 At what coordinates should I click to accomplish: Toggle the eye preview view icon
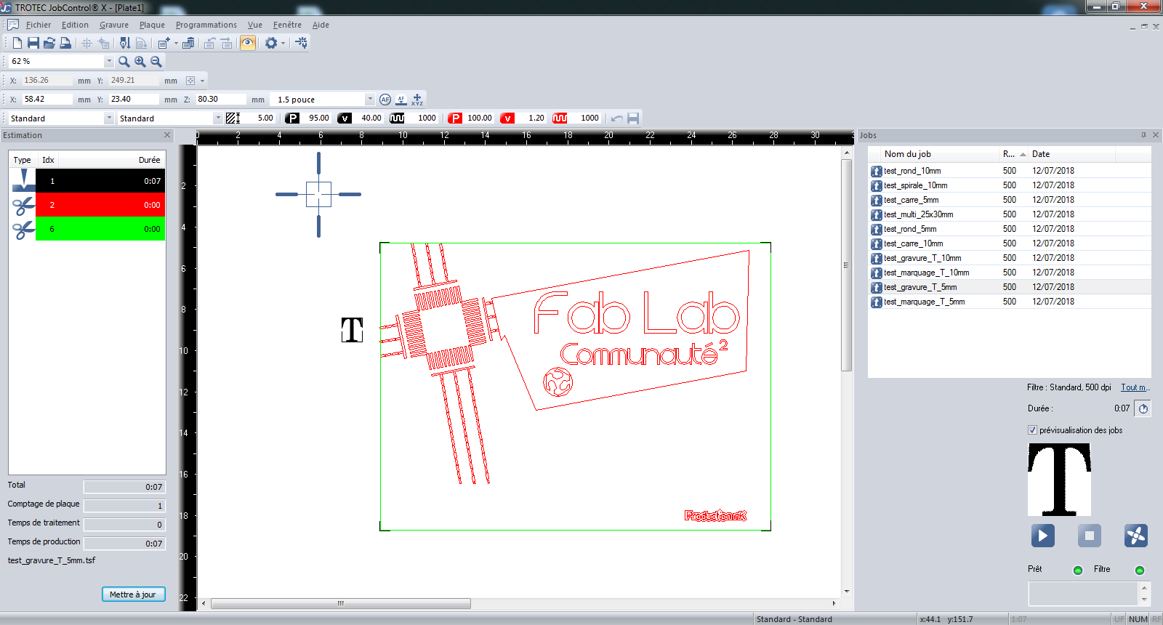tap(248, 43)
